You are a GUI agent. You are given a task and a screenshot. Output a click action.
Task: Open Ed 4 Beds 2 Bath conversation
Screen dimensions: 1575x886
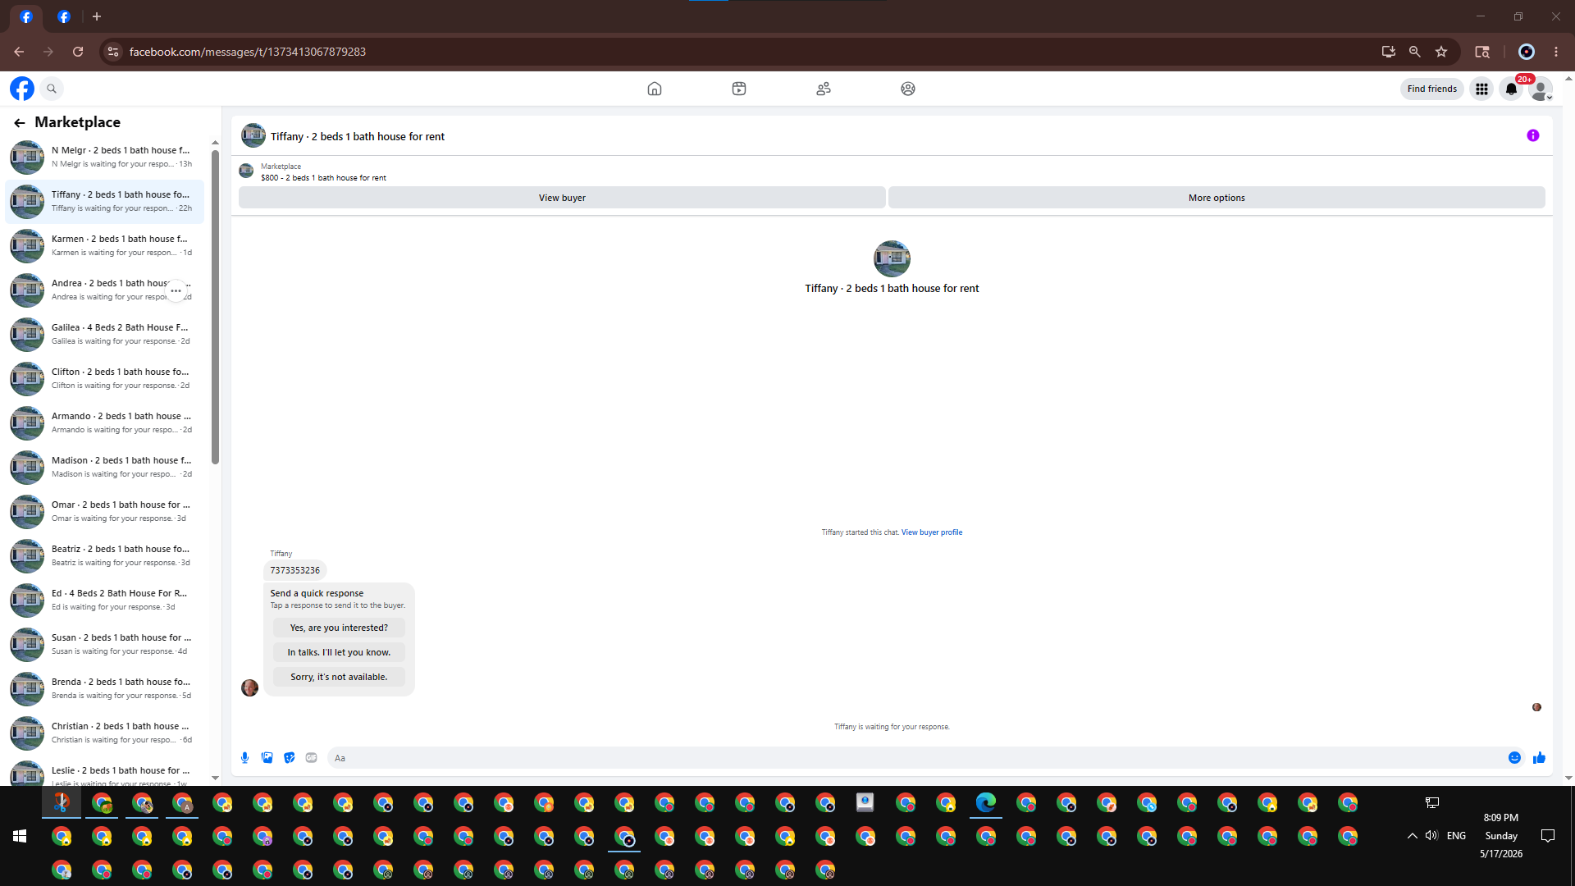[105, 601]
